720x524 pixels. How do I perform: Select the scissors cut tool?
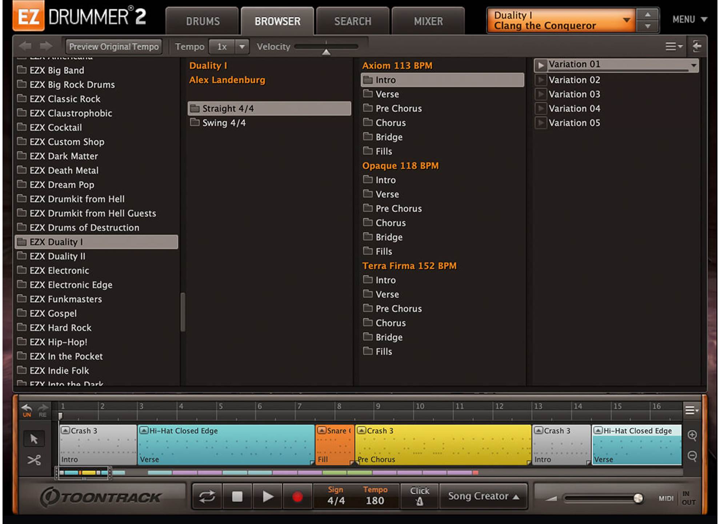tap(34, 460)
